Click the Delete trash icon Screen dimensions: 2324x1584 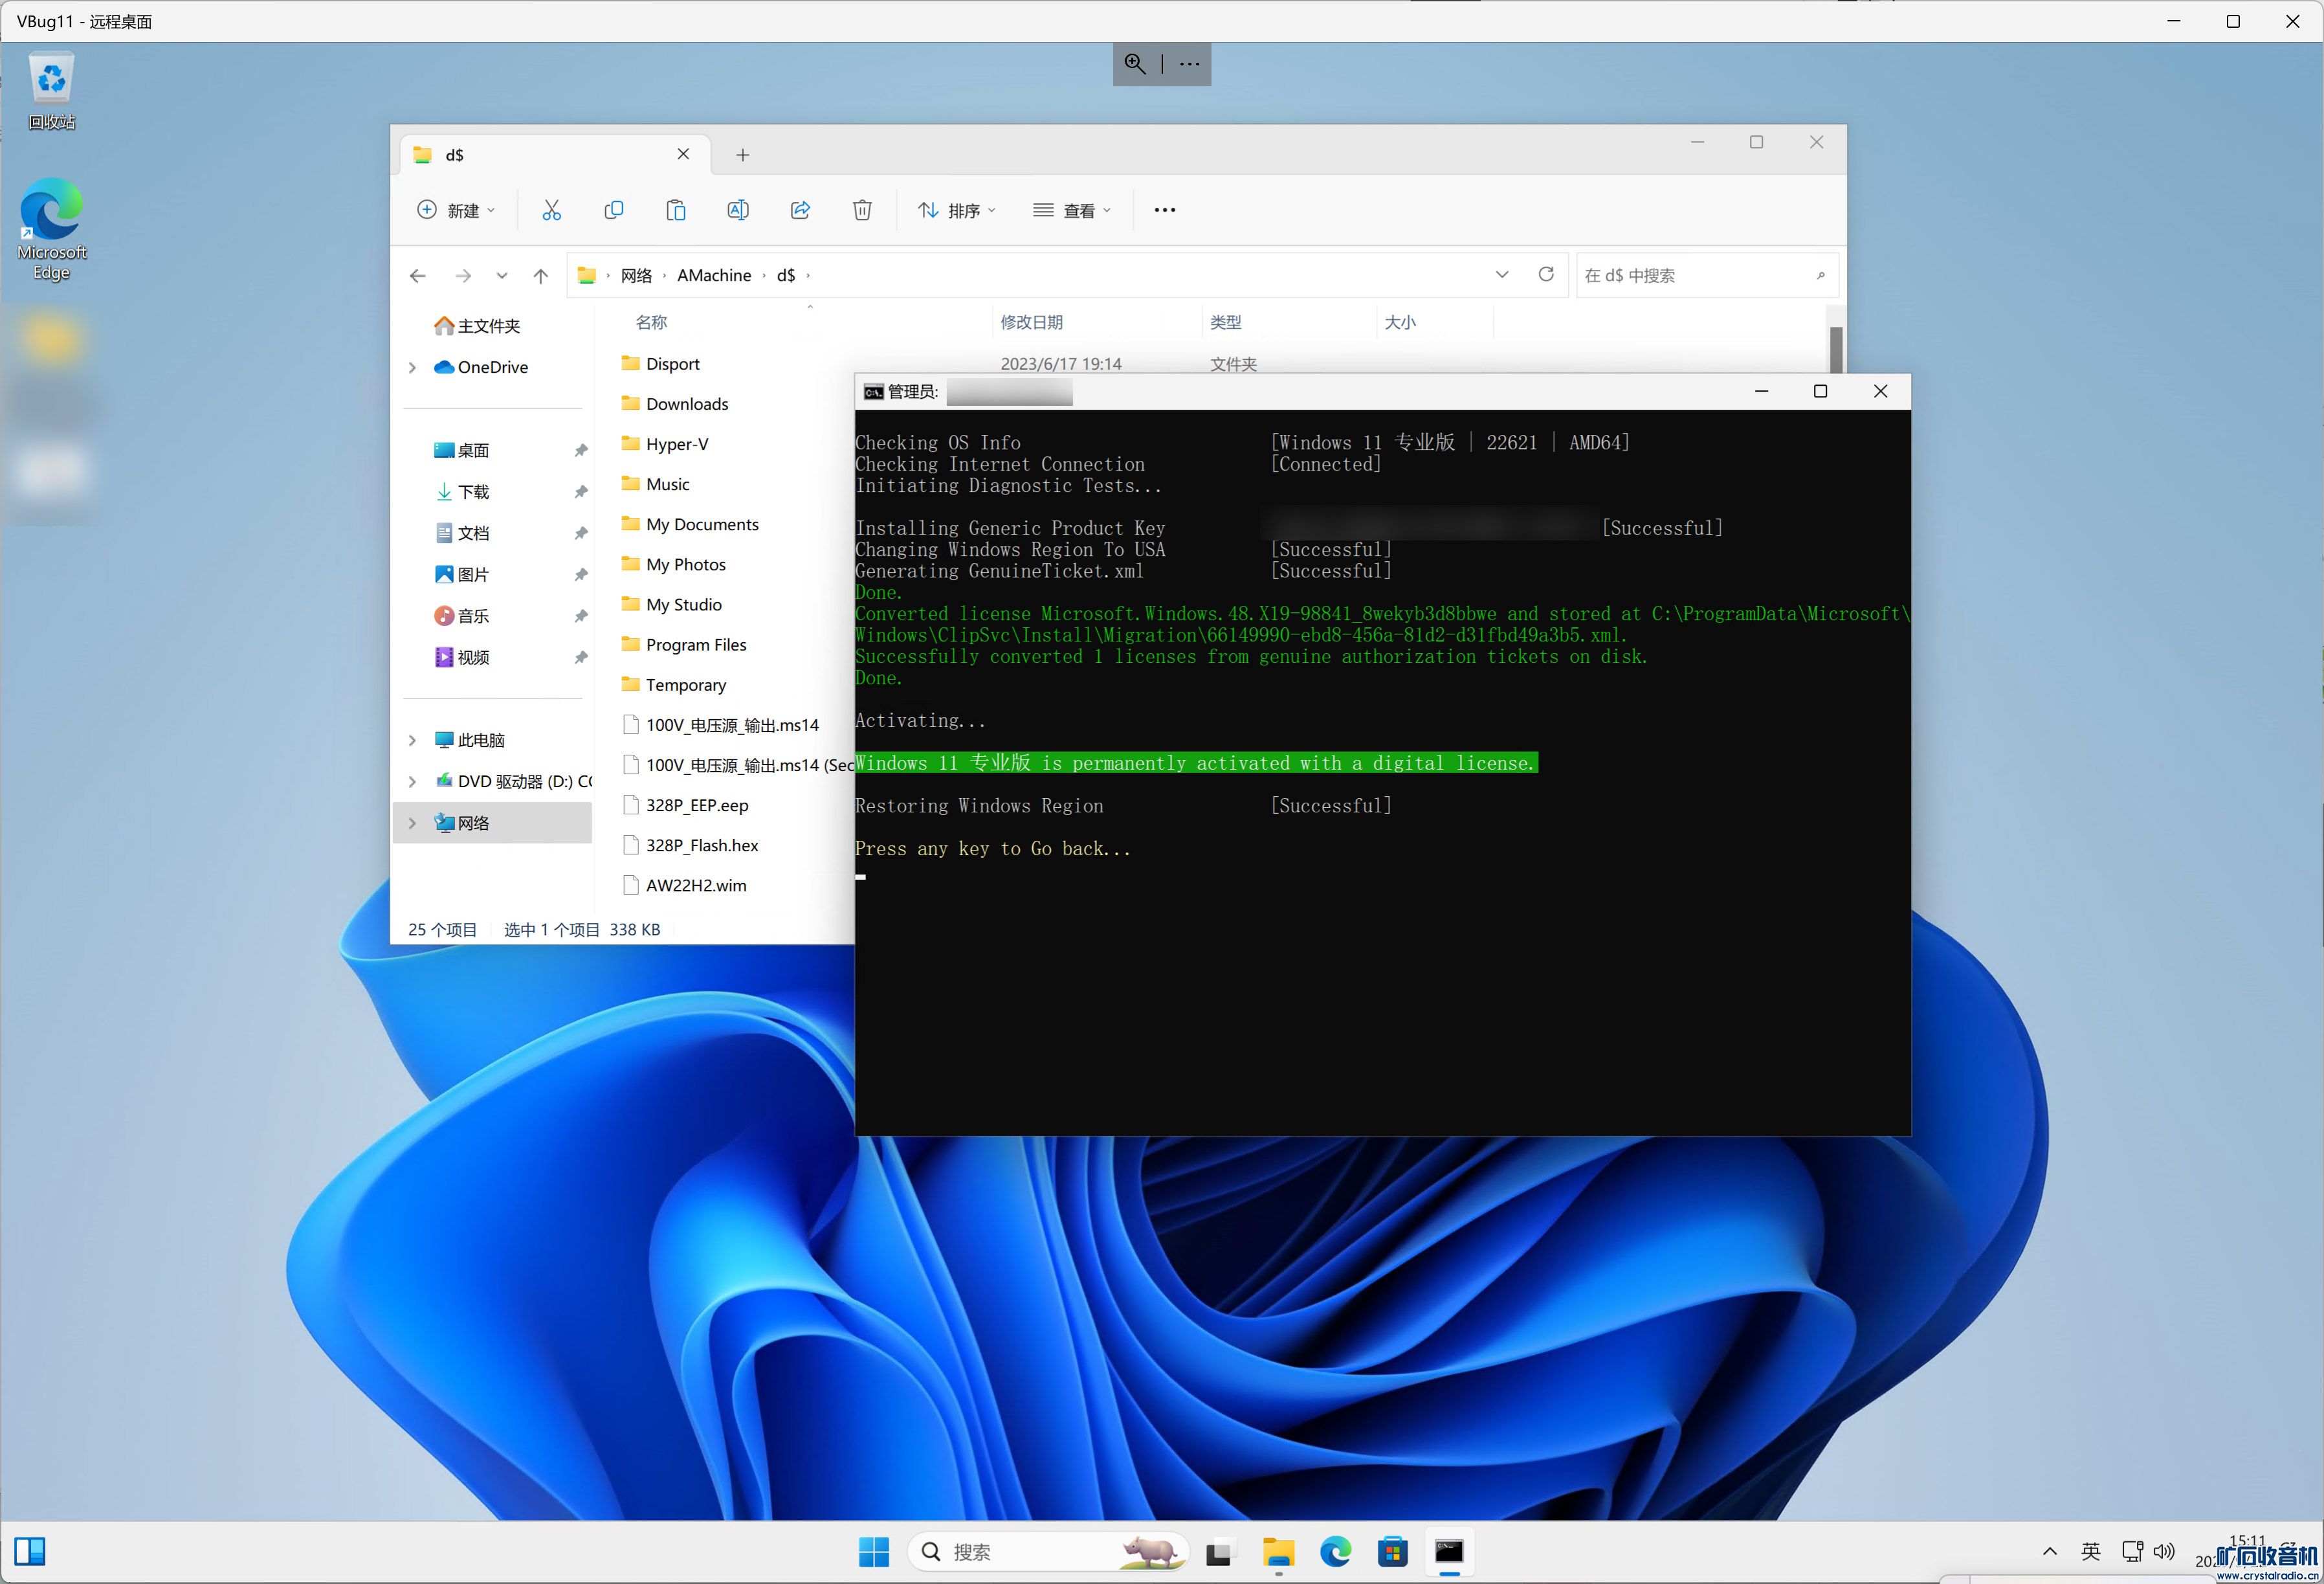862,210
